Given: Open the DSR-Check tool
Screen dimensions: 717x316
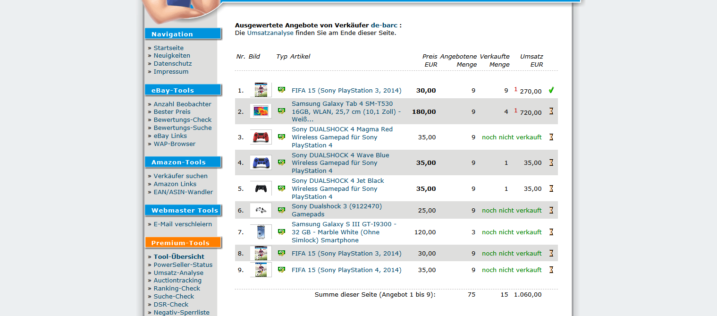Looking at the screenshot, I should point(171,304).
